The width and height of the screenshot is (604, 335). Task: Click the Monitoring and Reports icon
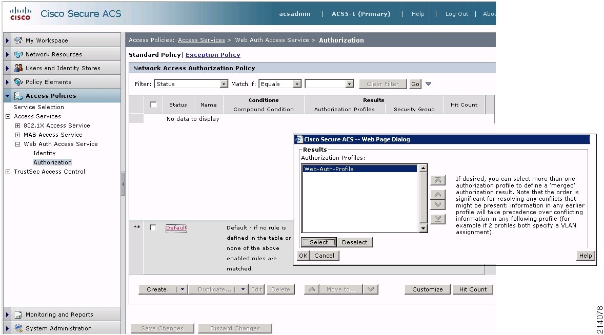tap(18, 315)
